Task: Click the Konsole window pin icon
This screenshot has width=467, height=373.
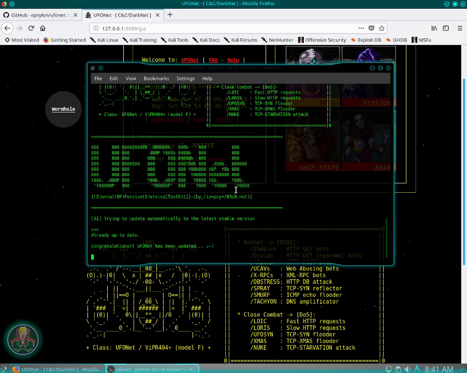Action: (100, 68)
